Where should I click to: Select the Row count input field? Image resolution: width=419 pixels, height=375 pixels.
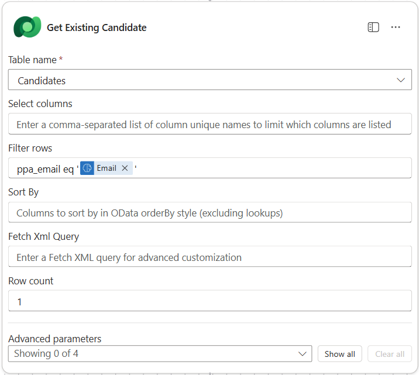[209, 302]
